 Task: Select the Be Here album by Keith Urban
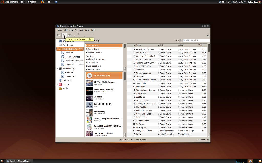click(104, 98)
